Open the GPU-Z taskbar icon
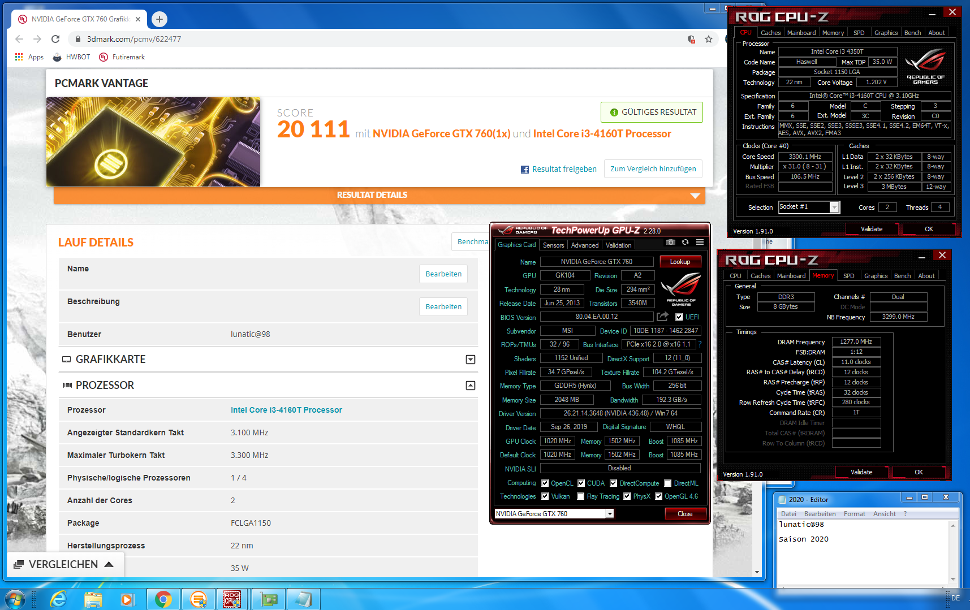970x610 pixels. [269, 599]
